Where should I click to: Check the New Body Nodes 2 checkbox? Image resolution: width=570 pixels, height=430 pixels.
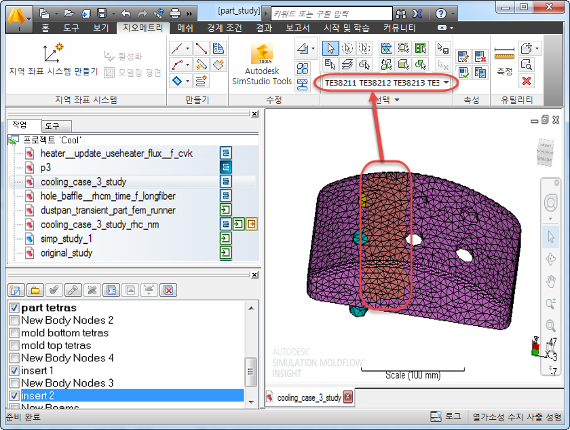[14, 320]
